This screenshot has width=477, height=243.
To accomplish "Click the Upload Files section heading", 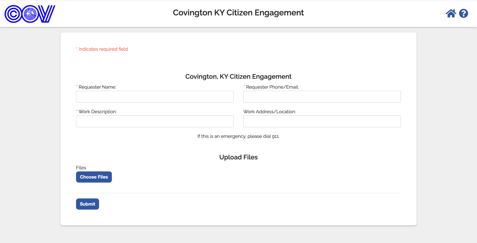I will pos(238,157).
